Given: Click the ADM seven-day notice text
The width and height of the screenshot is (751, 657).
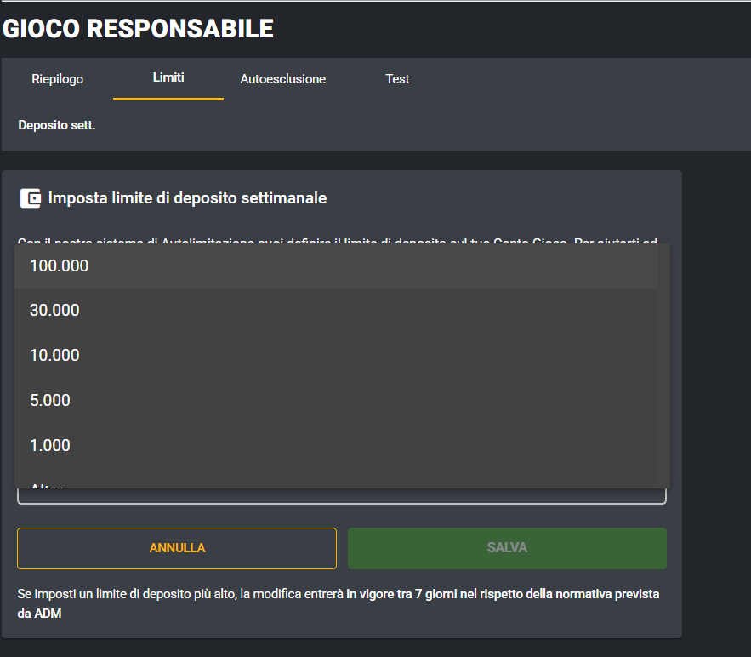Looking at the screenshot, I should point(339,603).
